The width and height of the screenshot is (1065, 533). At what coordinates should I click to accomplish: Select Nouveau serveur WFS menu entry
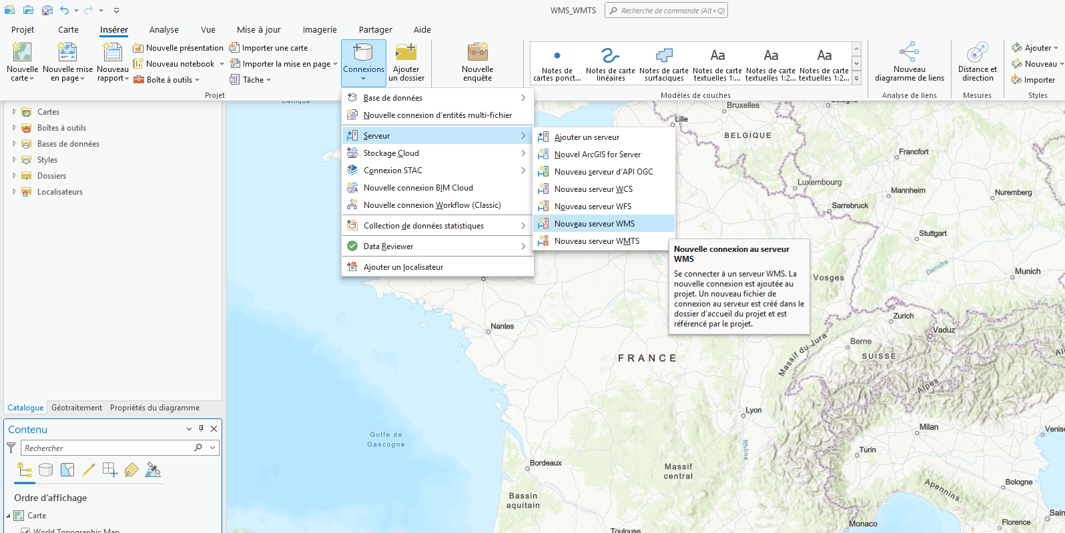point(593,207)
